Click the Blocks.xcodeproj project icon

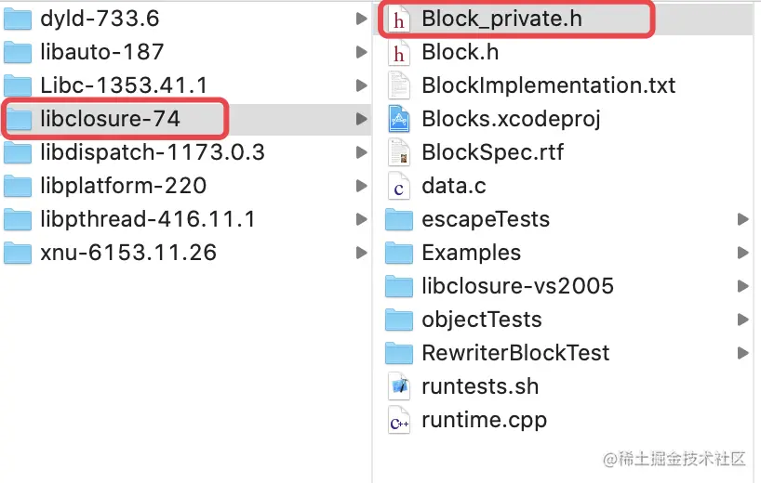coord(399,119)
